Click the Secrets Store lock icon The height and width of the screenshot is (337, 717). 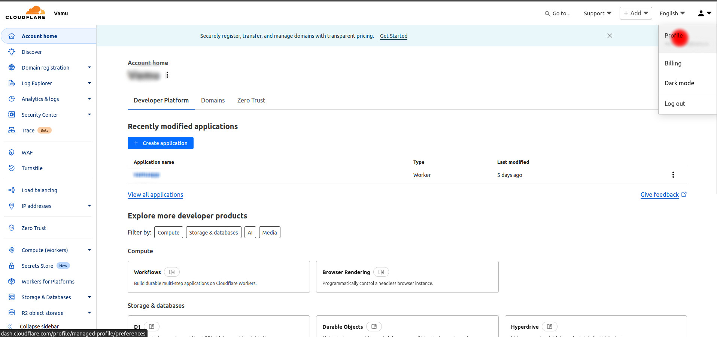(x=12, y=266)
